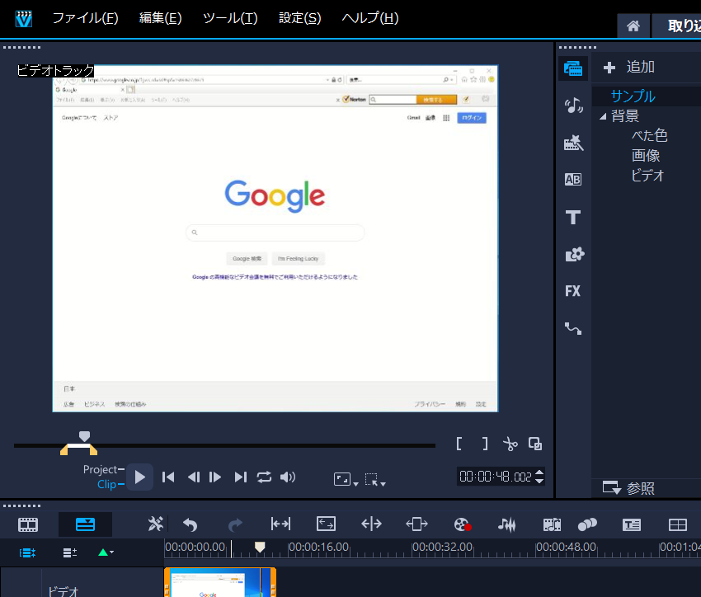
Task: Toggle repeat/loop playback
Action: 264,477
